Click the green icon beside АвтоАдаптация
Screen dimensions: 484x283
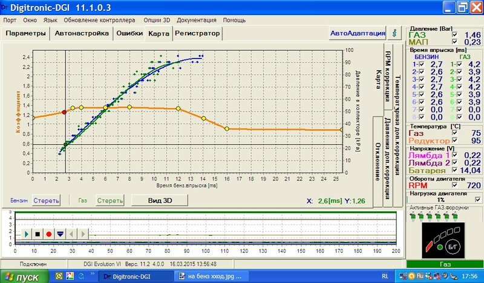tap(396, 33)
